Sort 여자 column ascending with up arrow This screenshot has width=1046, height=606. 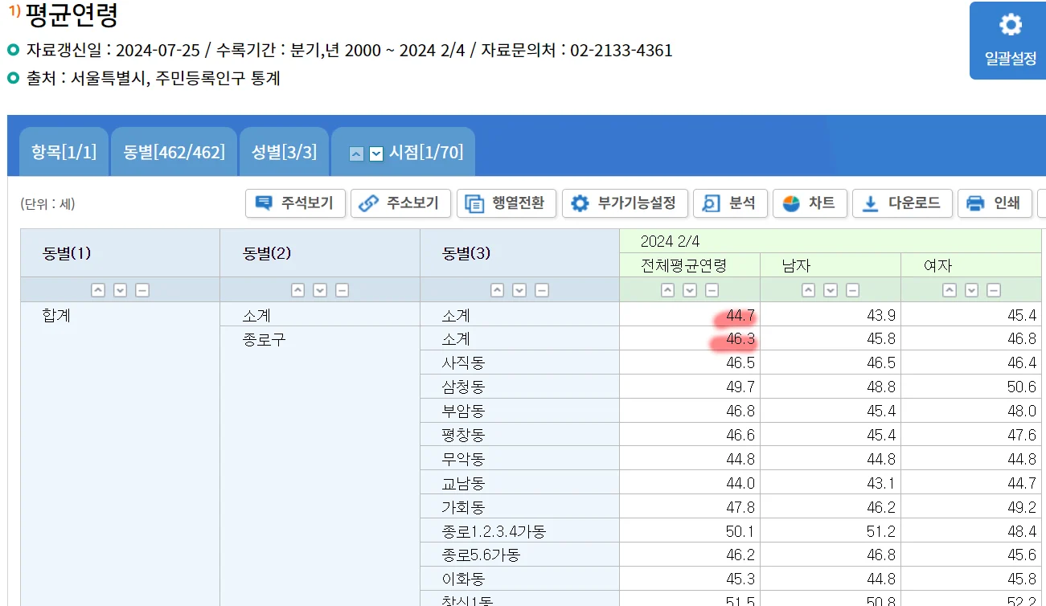pyautogui.click(x=950, y=290)
